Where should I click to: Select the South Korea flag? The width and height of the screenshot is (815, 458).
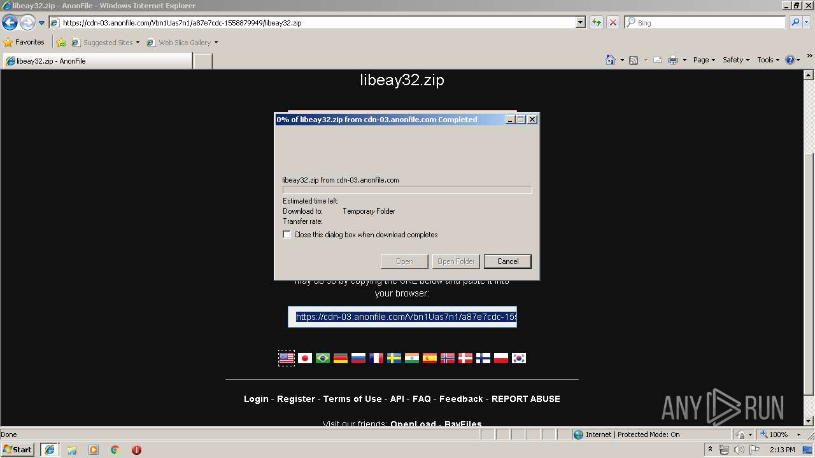coord(519,358)
